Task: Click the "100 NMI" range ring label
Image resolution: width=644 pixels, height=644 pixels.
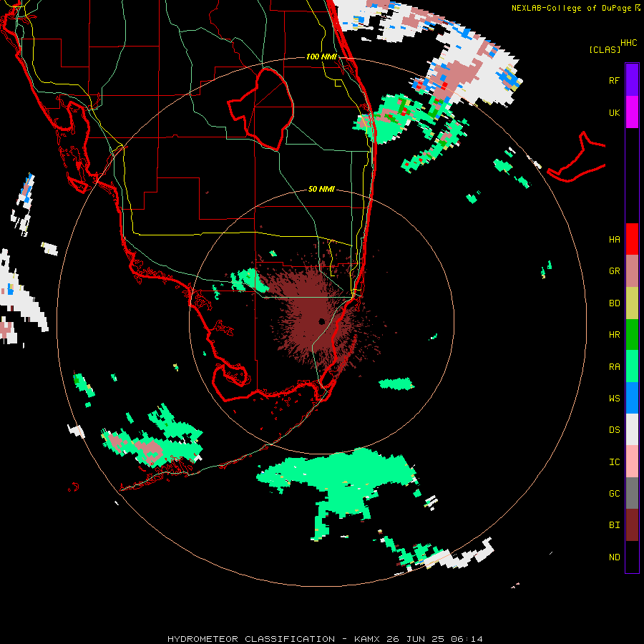Action: click(321, 57)
